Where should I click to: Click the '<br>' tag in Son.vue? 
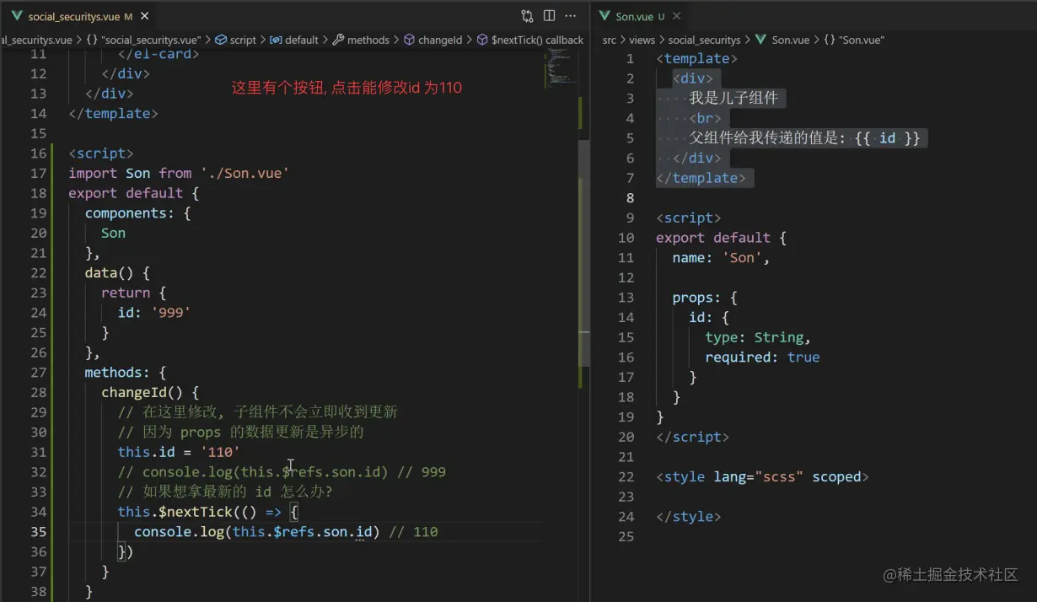(705, 119)
